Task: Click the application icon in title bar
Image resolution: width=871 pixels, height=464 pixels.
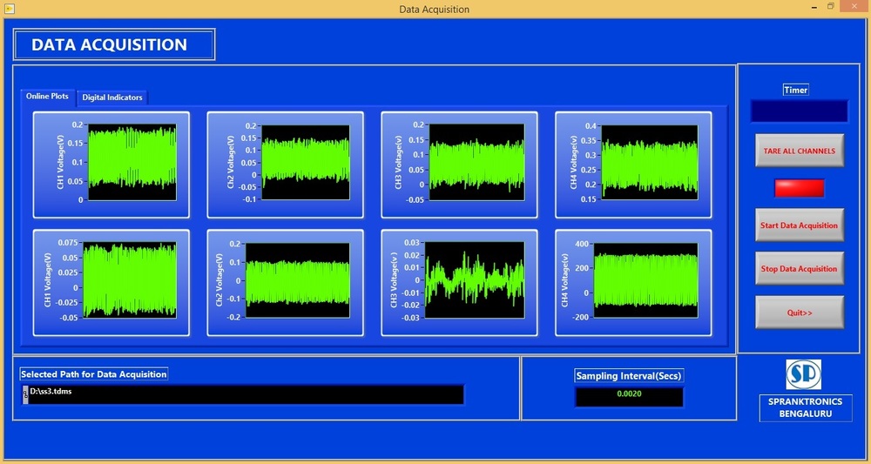Action: pyautogui.click(x=10, y=9)
